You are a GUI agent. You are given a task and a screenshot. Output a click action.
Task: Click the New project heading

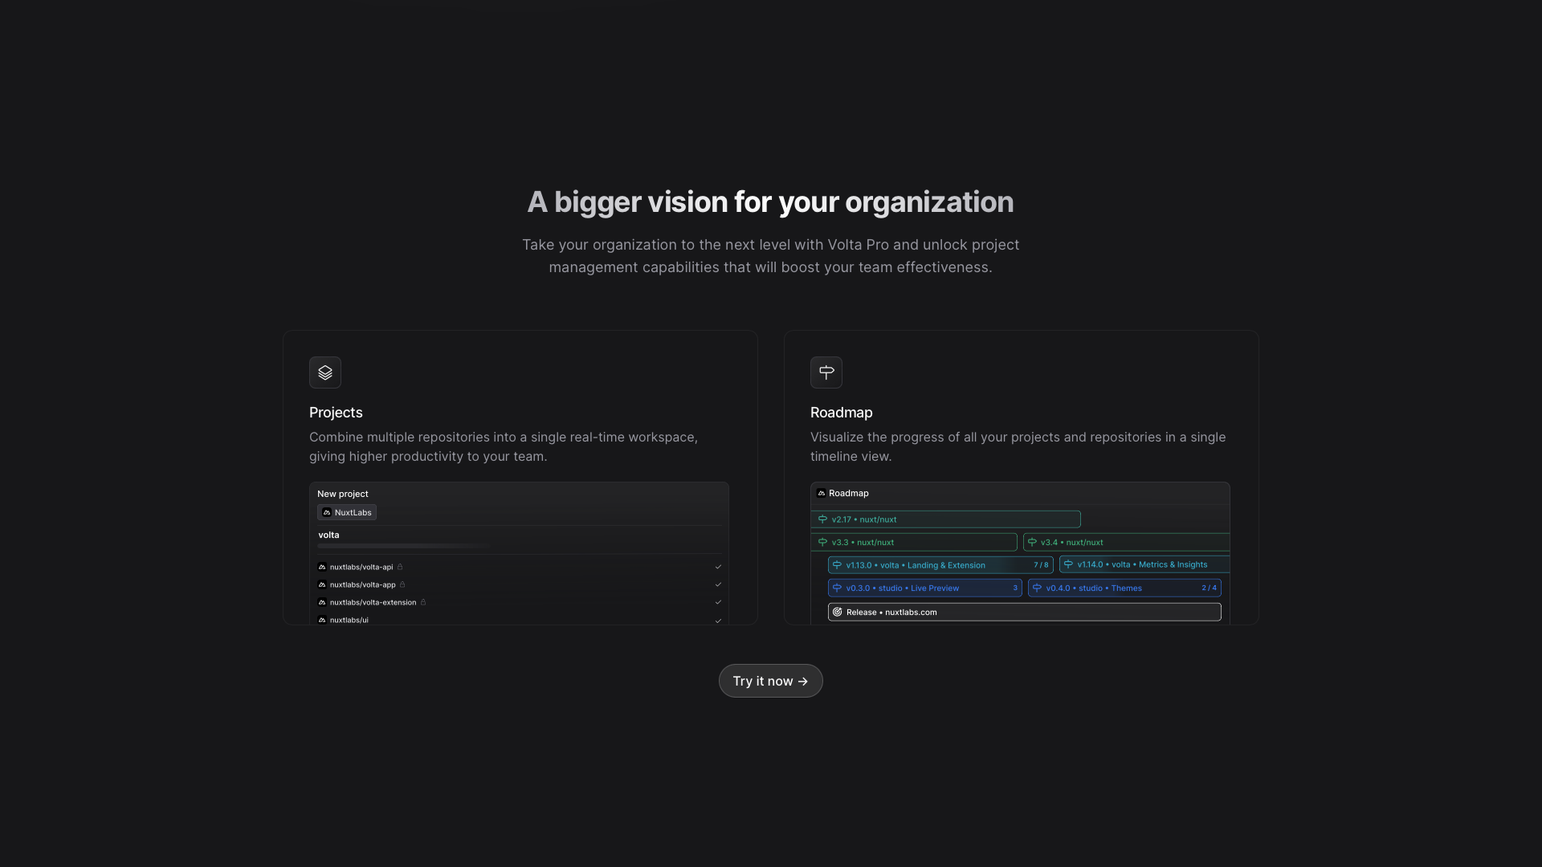(343, 494)
